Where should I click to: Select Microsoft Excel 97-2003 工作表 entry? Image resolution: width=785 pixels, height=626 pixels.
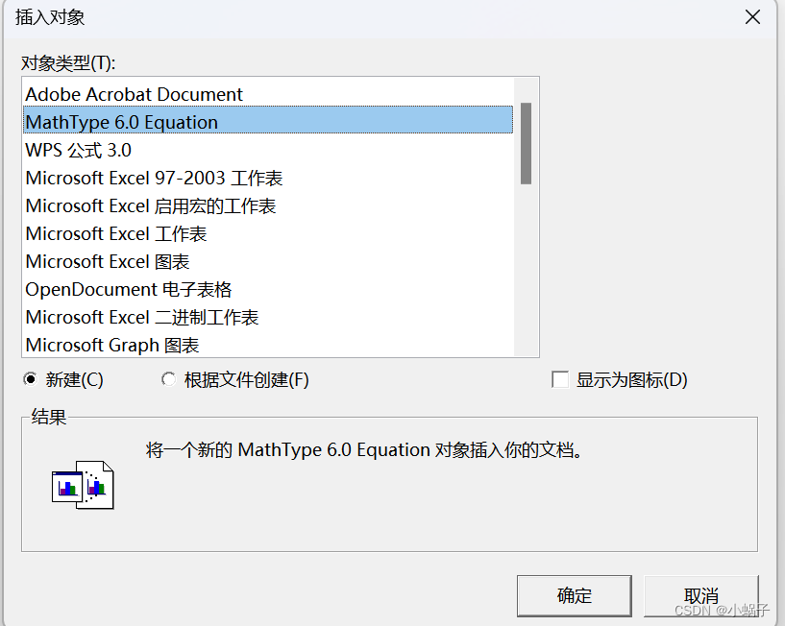pyautogui.click(x=268, y=178)
